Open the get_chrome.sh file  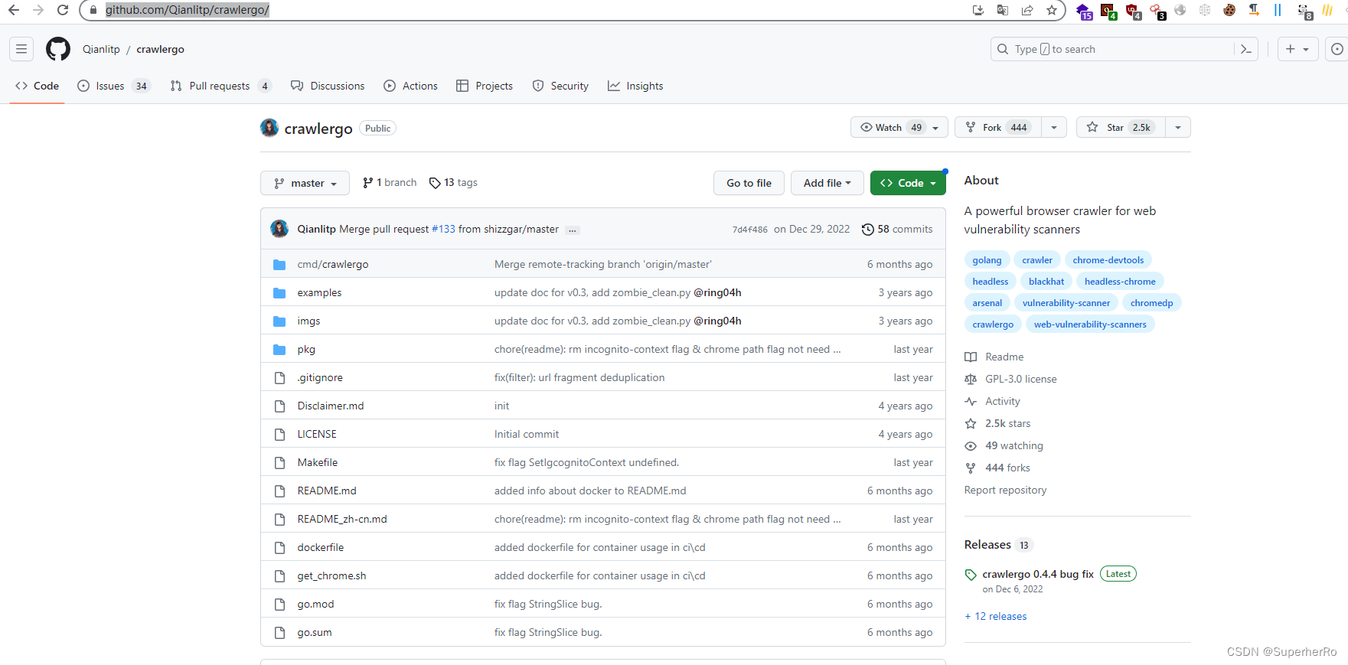coord(331,575)
